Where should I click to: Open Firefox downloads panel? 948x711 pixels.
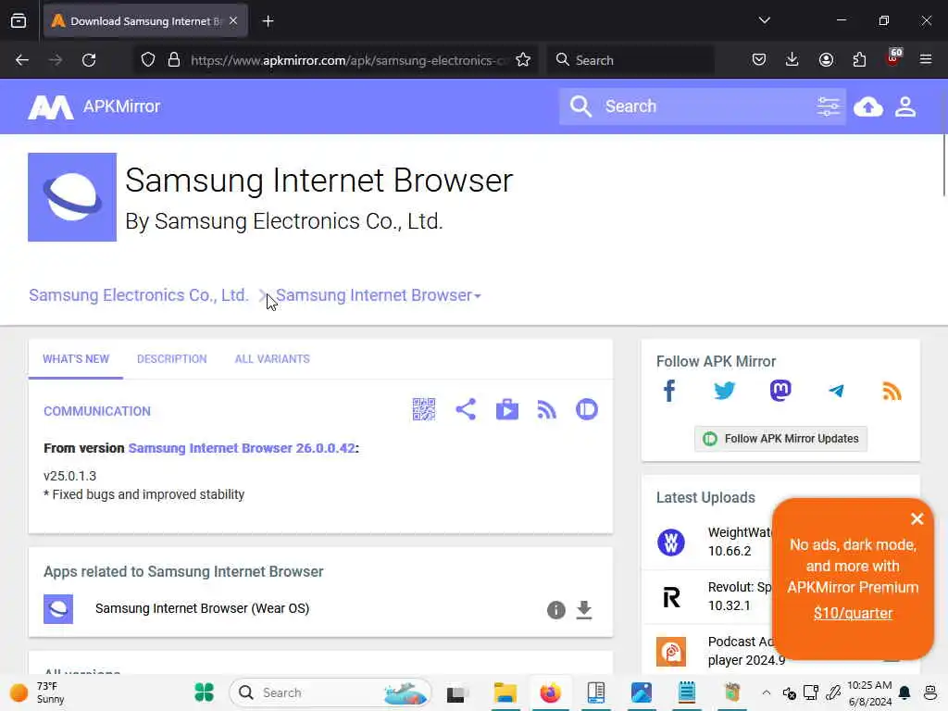click(x=792, y=59)
